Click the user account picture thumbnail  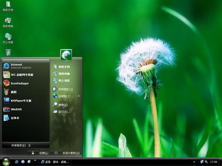(66, 55)
